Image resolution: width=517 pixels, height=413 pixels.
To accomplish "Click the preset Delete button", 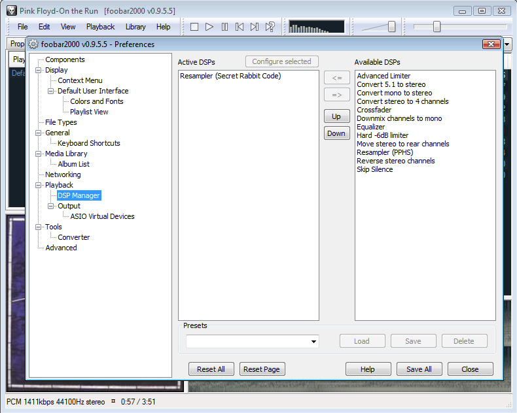I will coord(464,341).
